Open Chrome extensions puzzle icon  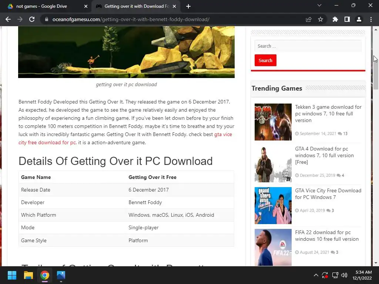tap(335, 19)
